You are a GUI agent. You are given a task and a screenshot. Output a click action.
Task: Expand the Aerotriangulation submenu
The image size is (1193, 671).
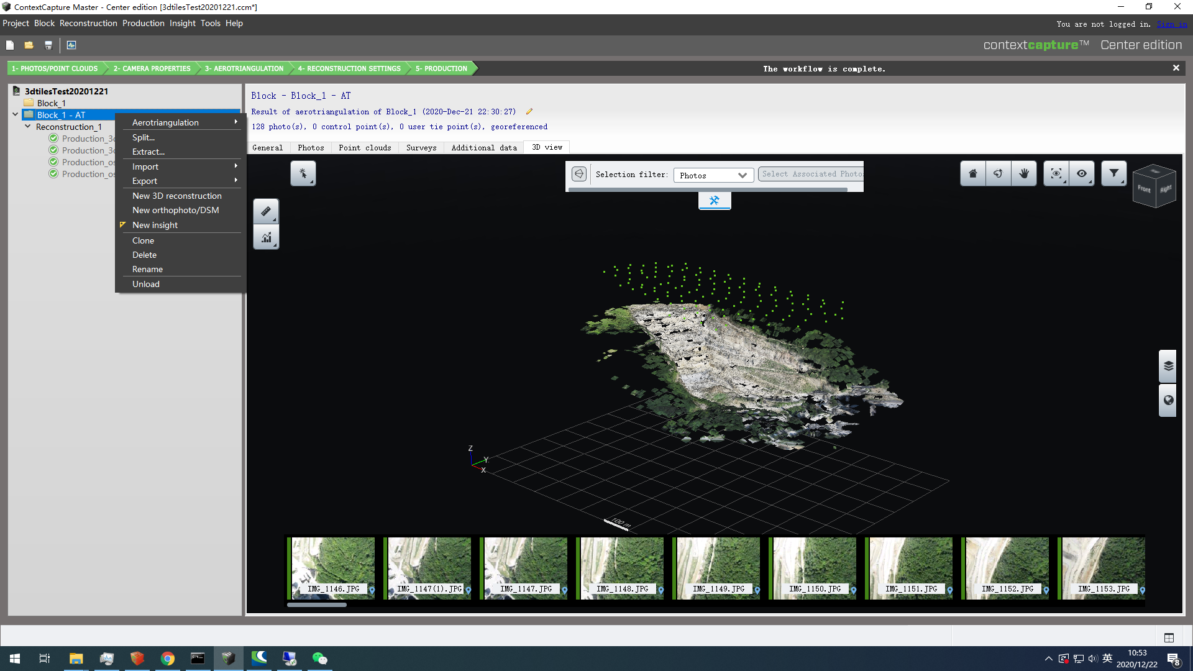coord(180,122)
